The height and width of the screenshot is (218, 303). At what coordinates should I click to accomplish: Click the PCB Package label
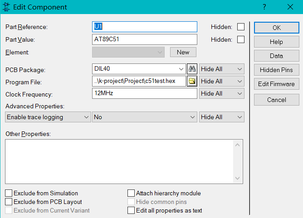click(25, 70)
